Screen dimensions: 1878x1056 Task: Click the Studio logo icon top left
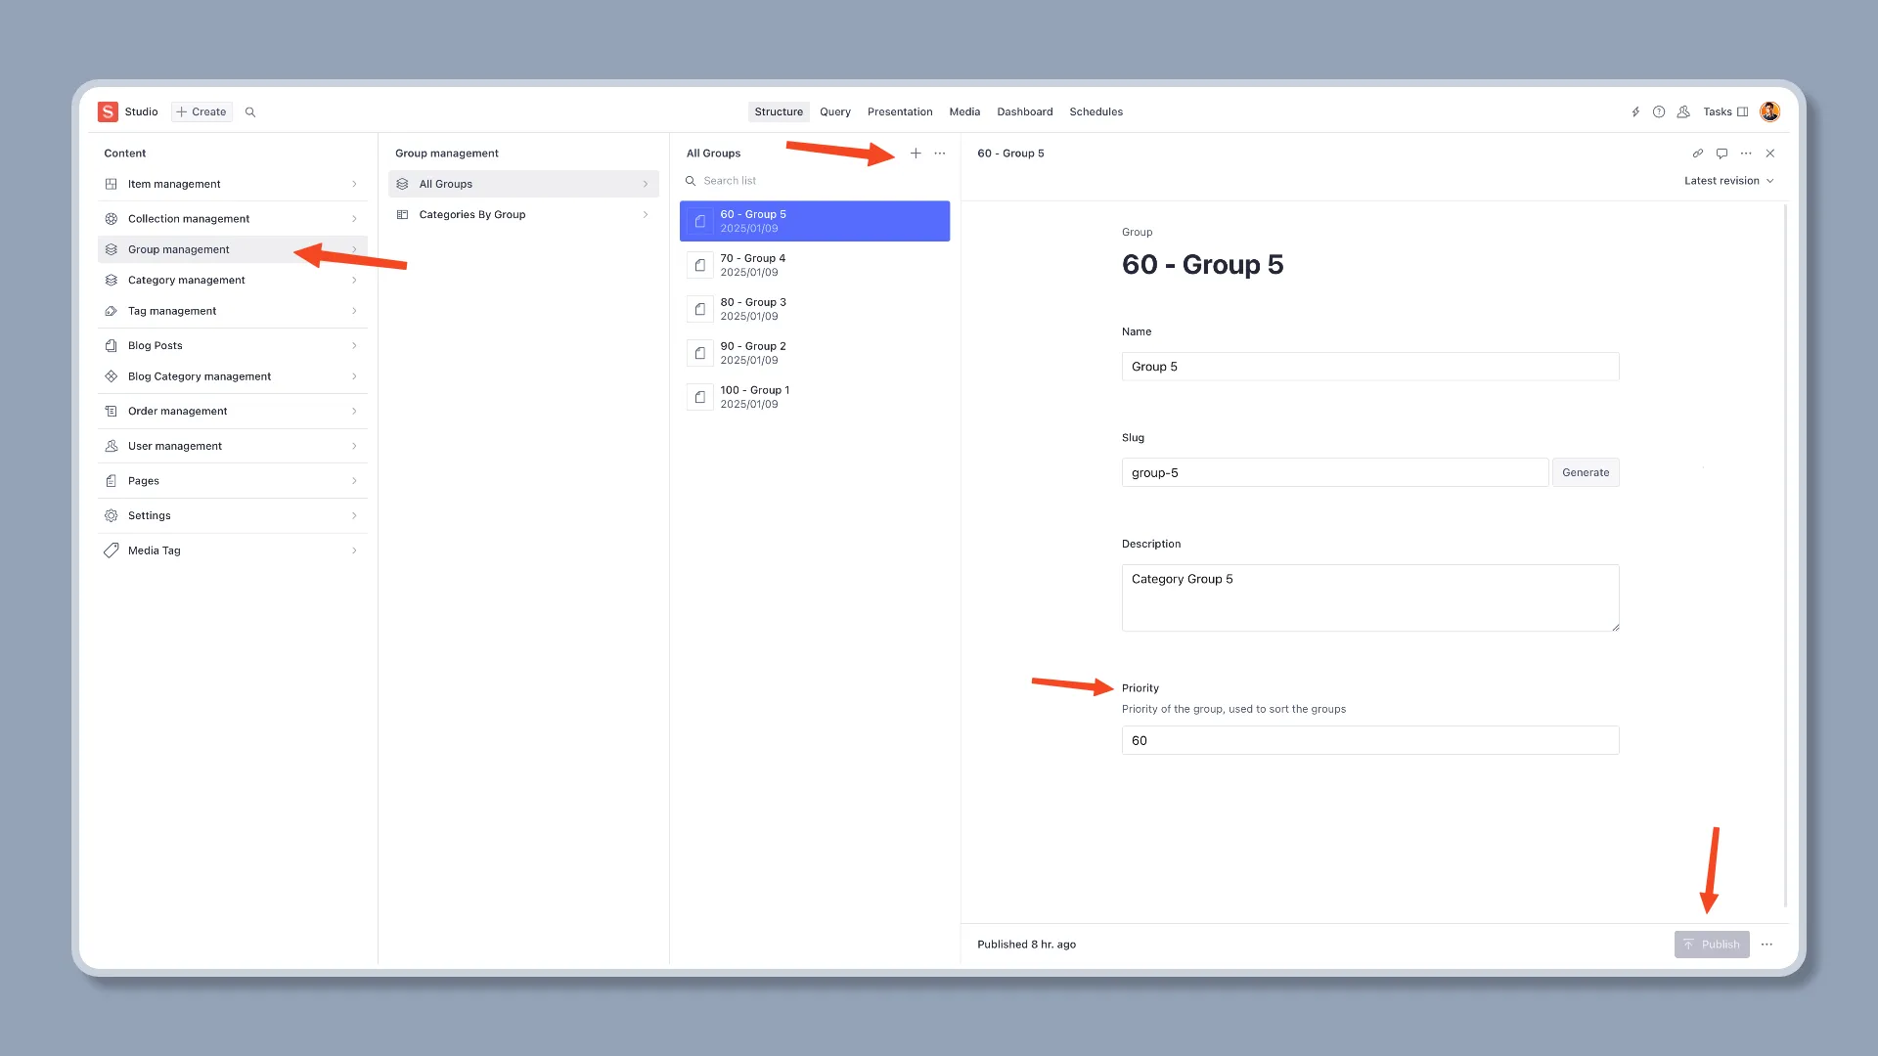click(x=107, y=110)
